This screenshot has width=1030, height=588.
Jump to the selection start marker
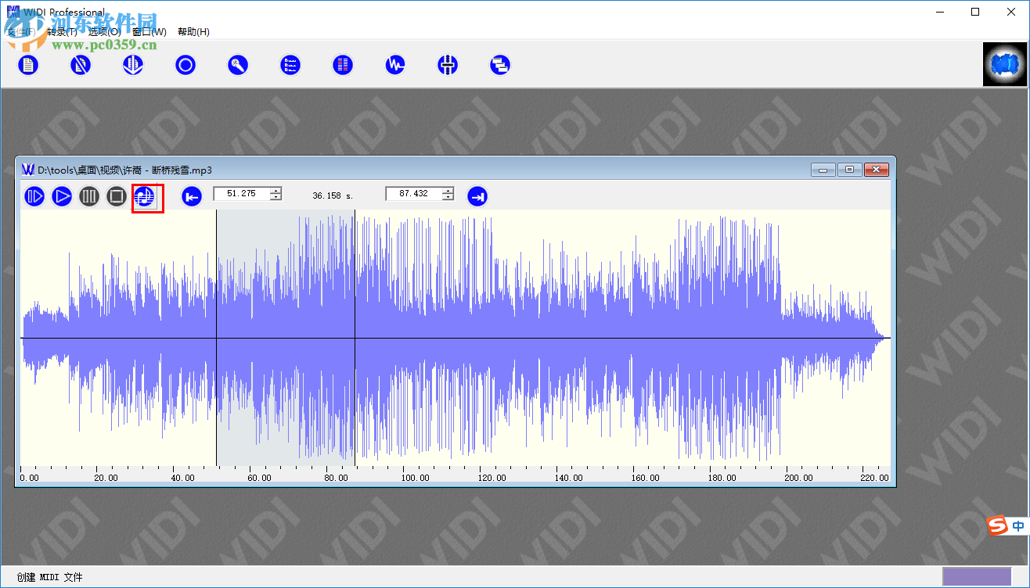coord(191,196)
